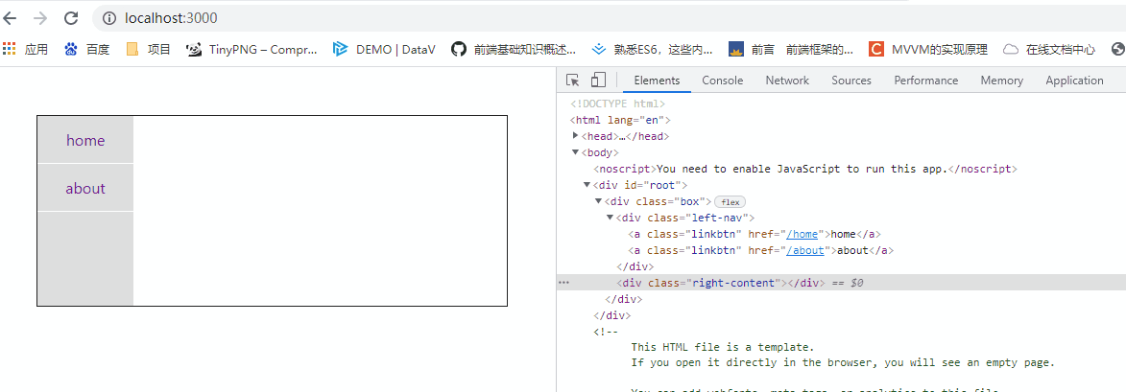Click the flex badge on box div
Image resolution: width=1126 pixels, height=392 pixels.
pyautogui.click(x=731, y=202)
